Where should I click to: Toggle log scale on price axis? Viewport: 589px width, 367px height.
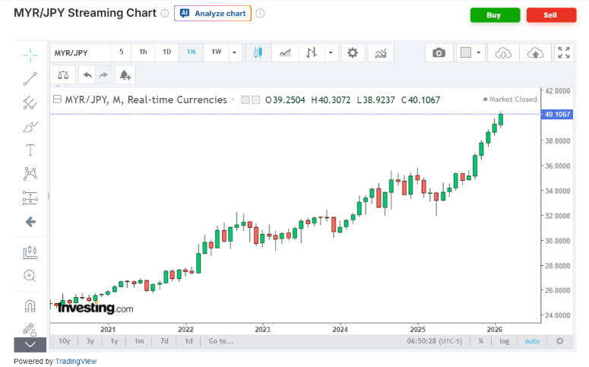(x=504, y=341)
